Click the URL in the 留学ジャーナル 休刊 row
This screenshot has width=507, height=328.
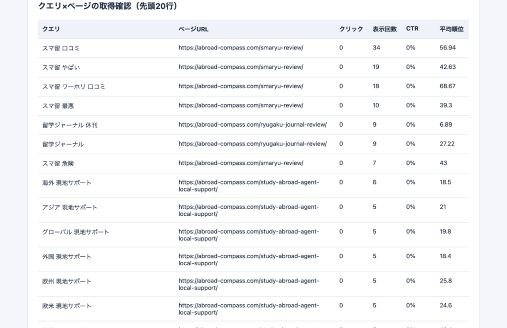(x=253, y=125)
